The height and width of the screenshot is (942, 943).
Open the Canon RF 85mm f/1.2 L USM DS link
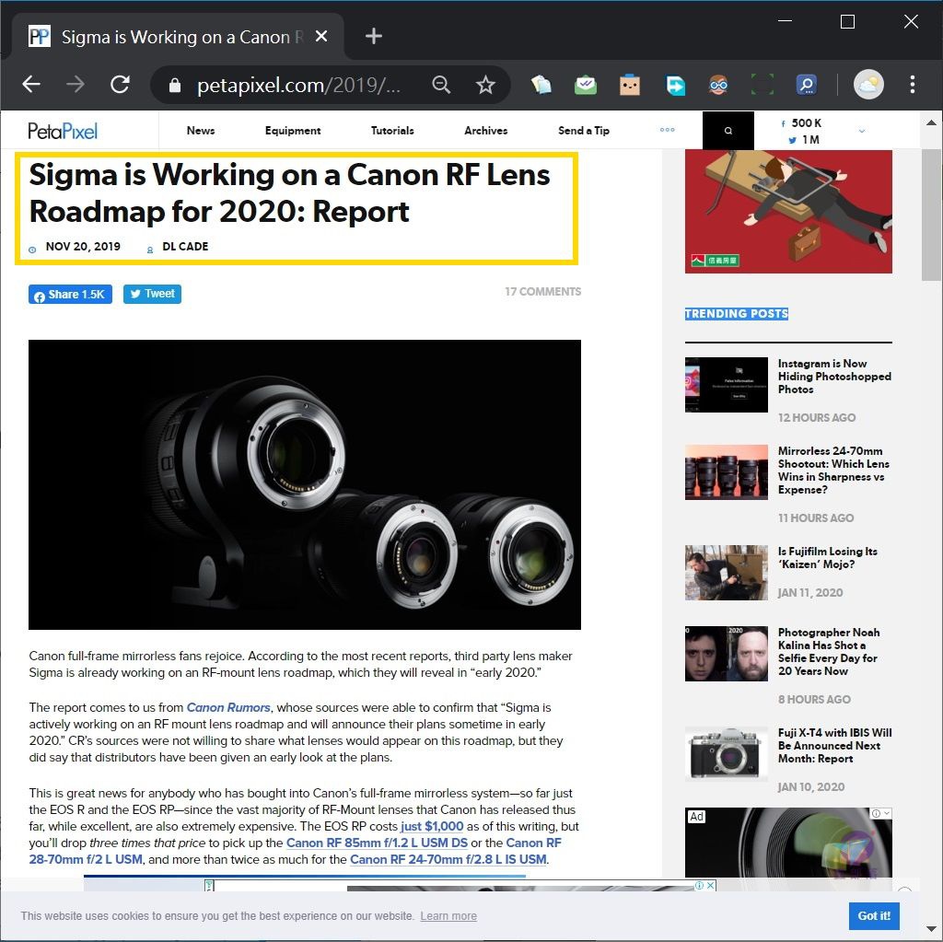(377, 843)
